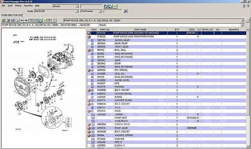This screenshot has height=149, width=251.
Task: Click the Part Number search input field
Action: click(113, 11)
